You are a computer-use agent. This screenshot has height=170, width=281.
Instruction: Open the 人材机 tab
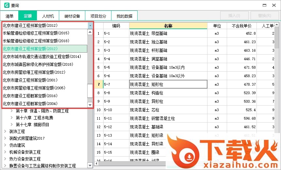click(x=48, y=16)
